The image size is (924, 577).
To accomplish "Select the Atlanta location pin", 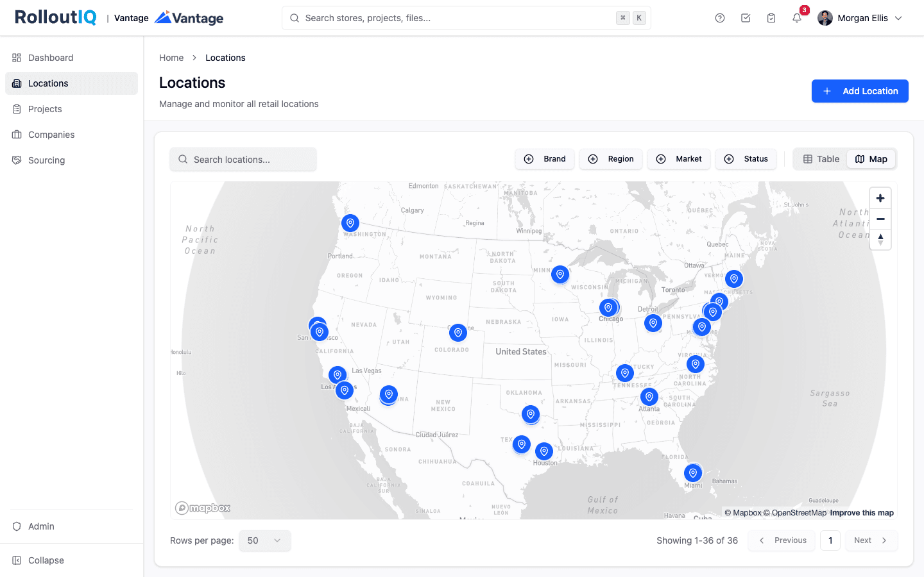I will tap(649, 397).
